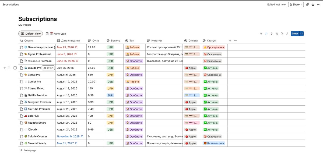The image size is (323, 158).
Task: Click the Безкоштовна status tag on Savorist Yearly
Action: pos(214,143)
